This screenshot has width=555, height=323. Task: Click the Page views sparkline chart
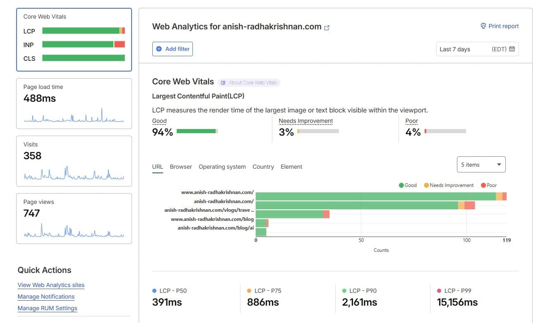(x=74, y=230)
